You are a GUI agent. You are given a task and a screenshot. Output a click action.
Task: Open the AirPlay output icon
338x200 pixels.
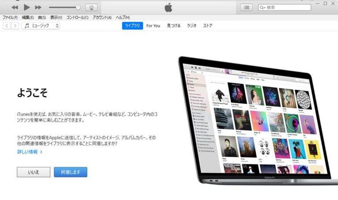91,7
